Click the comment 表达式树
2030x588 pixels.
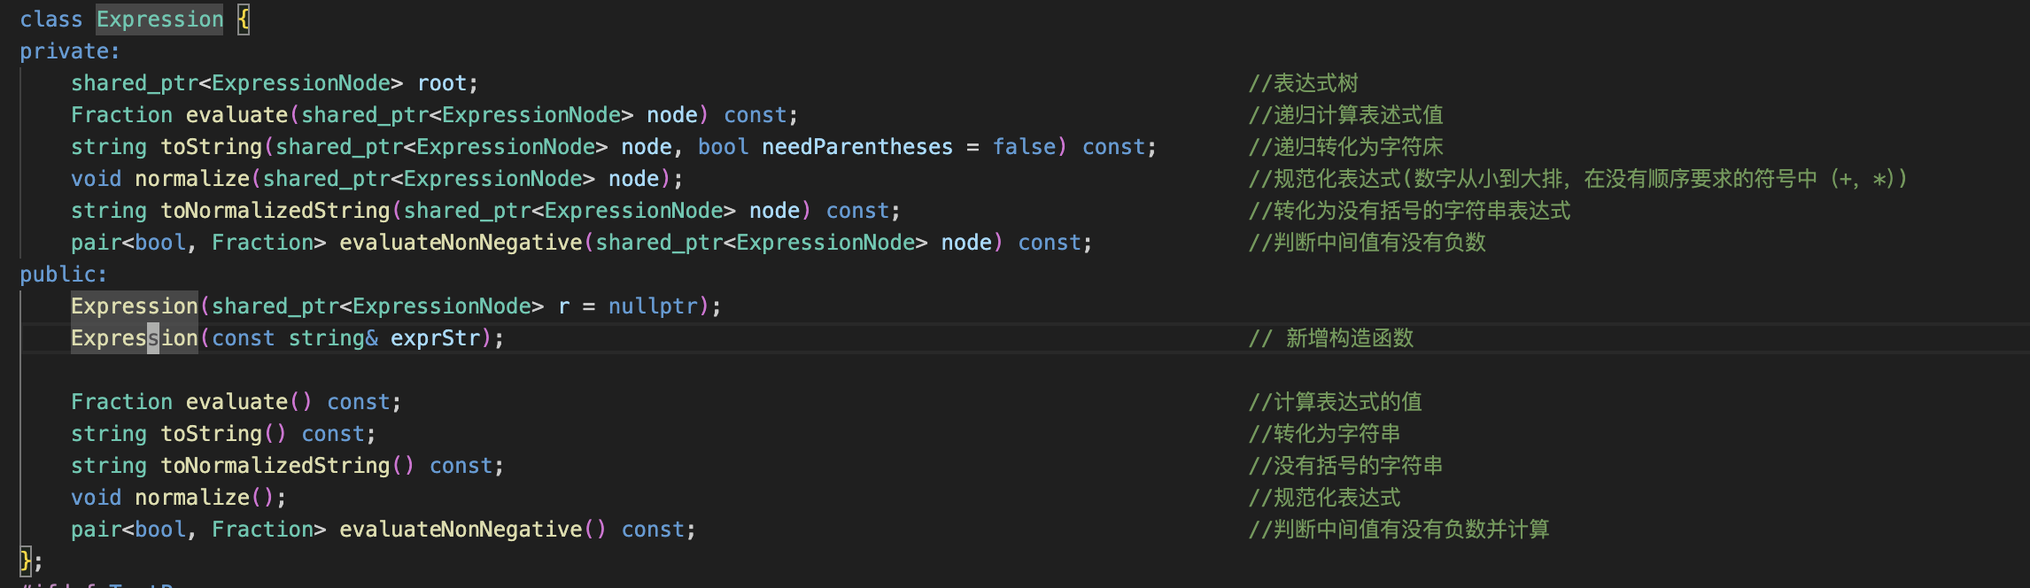1304,83
